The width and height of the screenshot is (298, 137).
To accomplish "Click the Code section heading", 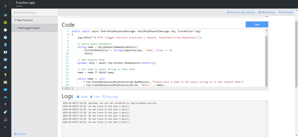I will [68, 25].
